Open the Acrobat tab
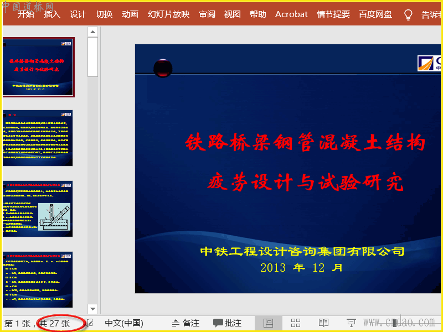Screen dimensions: 443x332 (x=291, y=14)
